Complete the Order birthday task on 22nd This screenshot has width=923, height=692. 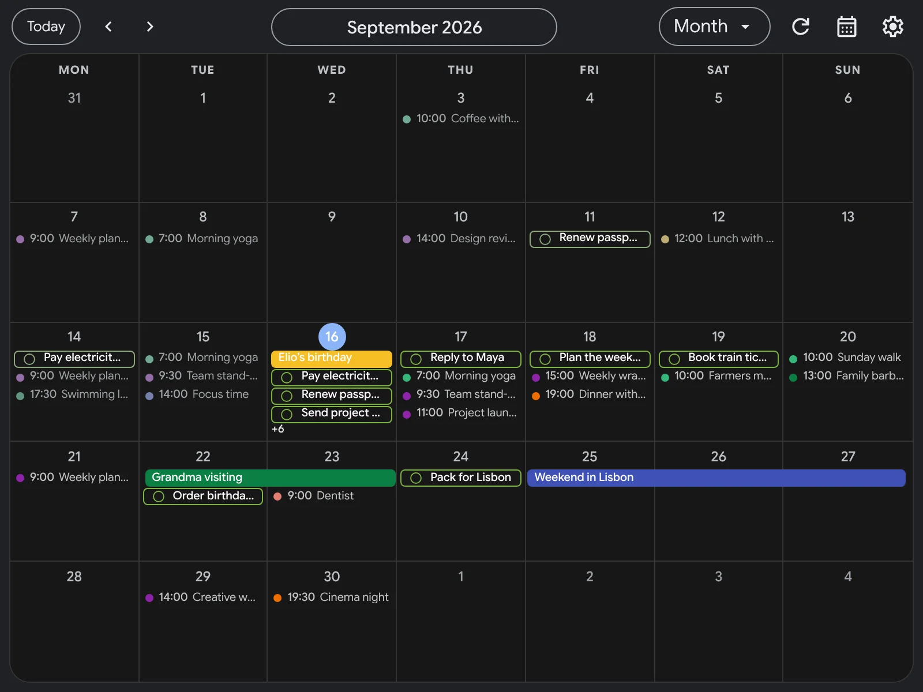(159, 497)
